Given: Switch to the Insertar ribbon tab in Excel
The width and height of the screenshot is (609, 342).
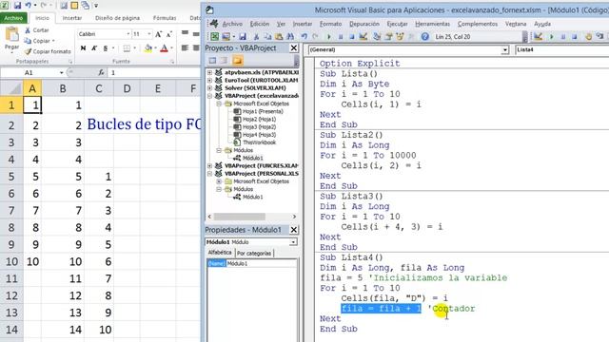Looking at the screenshot, I should coord(72,18).
